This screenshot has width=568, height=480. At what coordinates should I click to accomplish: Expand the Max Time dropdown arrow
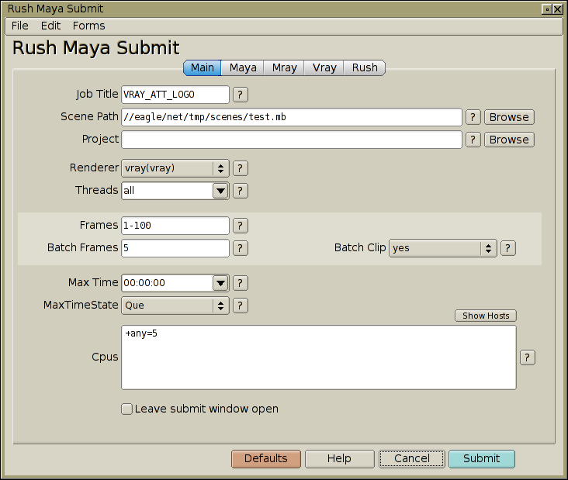220,283
